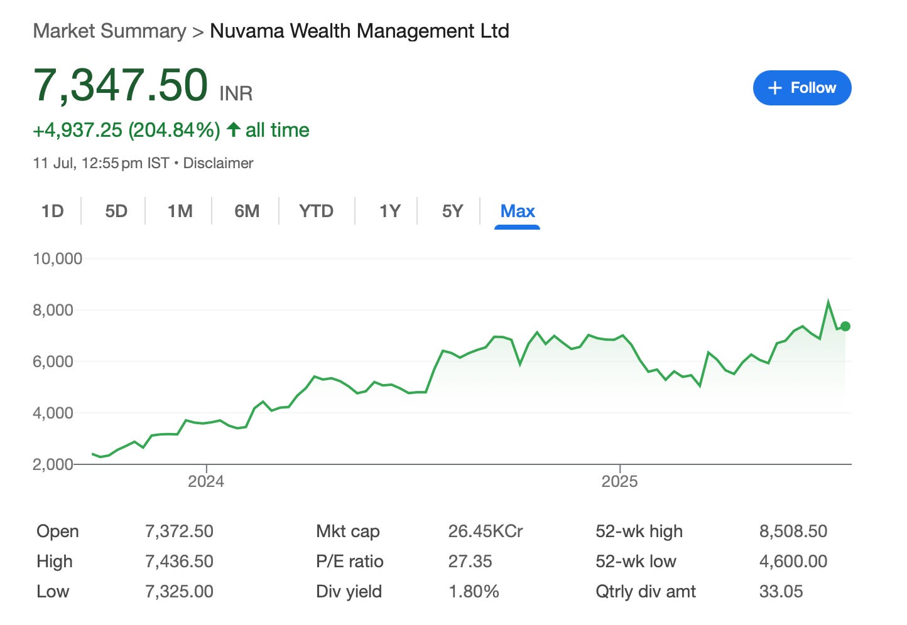Switch to the 1D range tab
907x625 pixels.
53,211
